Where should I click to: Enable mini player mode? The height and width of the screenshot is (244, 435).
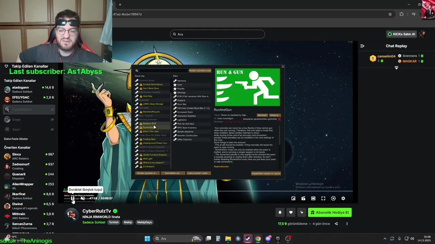(294, 198)
